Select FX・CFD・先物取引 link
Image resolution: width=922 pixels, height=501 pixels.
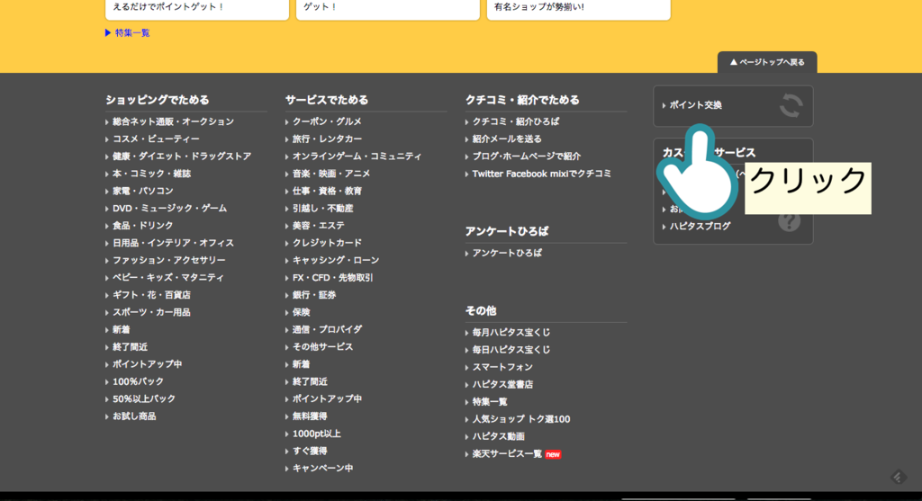point(333,277)
